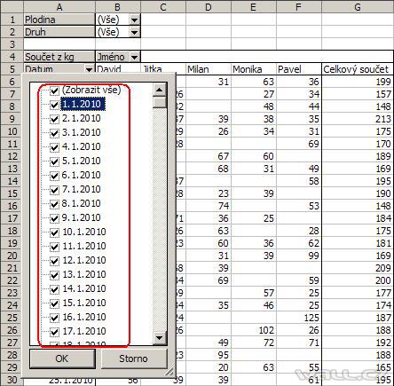
Task: Toggle the (Zobrazit vše) checkbox
Action: coord(54,91)
